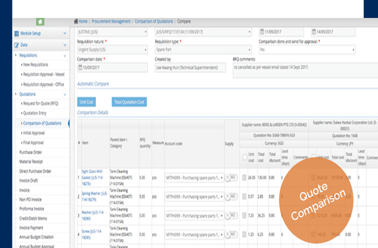
Task: Check BERG & LARSEN box for 26.00 row
Action: point(244,177)
